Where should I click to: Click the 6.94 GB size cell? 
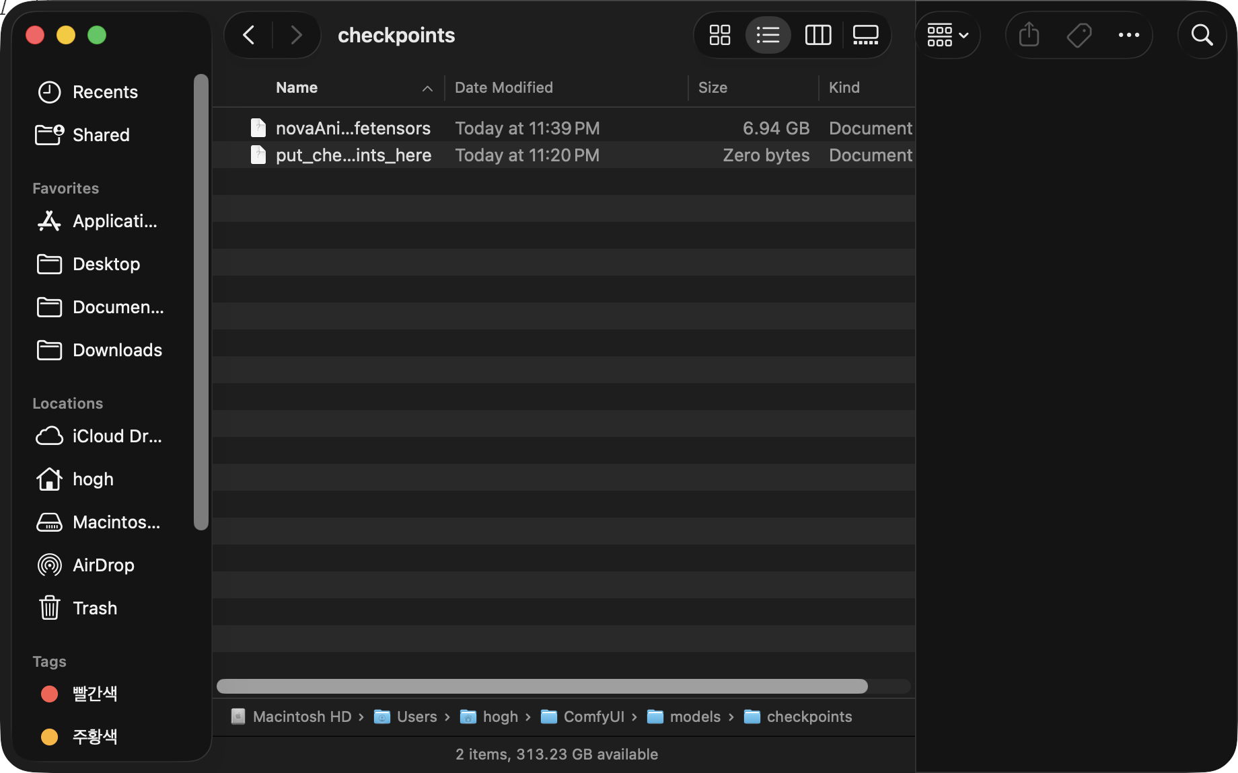point(776,128)
